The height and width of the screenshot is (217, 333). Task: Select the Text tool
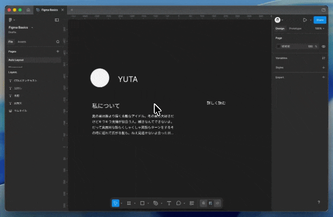click(169, 203)
